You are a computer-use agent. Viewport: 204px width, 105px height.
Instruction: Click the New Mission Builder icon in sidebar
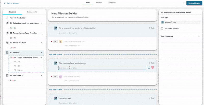[x=7, y=18]
